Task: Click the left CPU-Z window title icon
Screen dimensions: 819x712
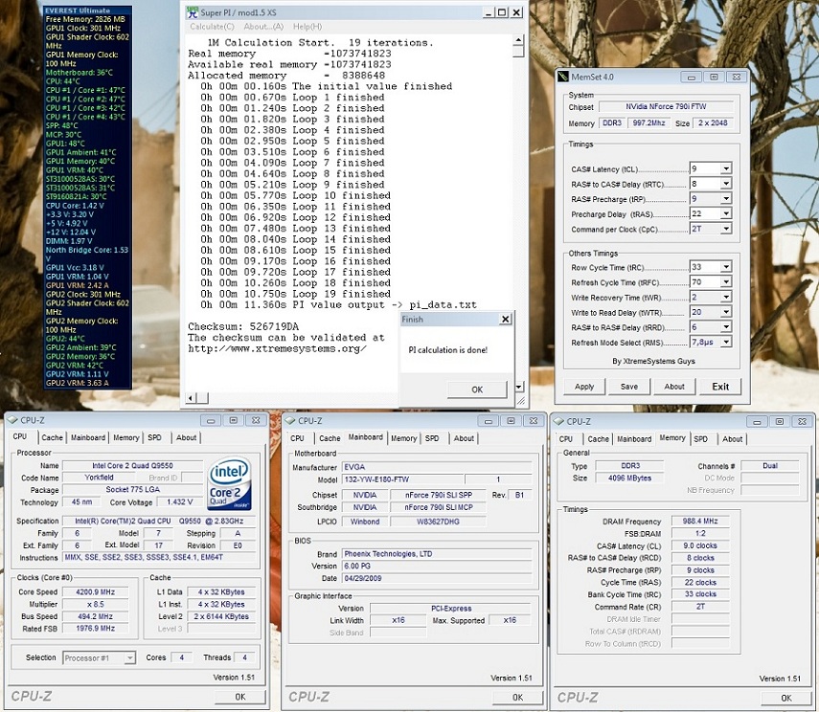Action: [12, 420]
